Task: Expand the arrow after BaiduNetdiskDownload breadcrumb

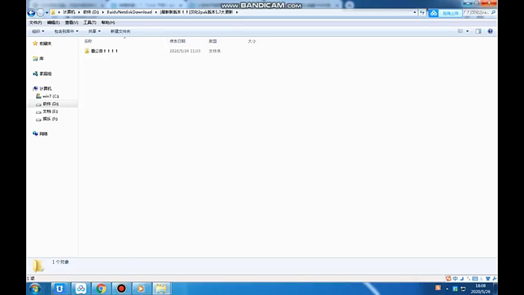Action: pyautogui.click(x=156, y=12)
